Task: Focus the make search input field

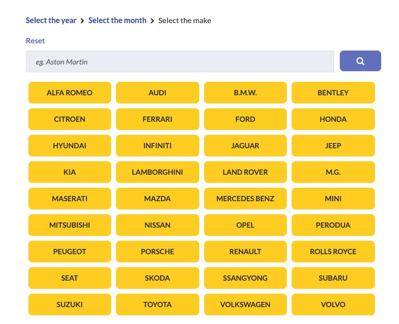Action: point(180,62)
